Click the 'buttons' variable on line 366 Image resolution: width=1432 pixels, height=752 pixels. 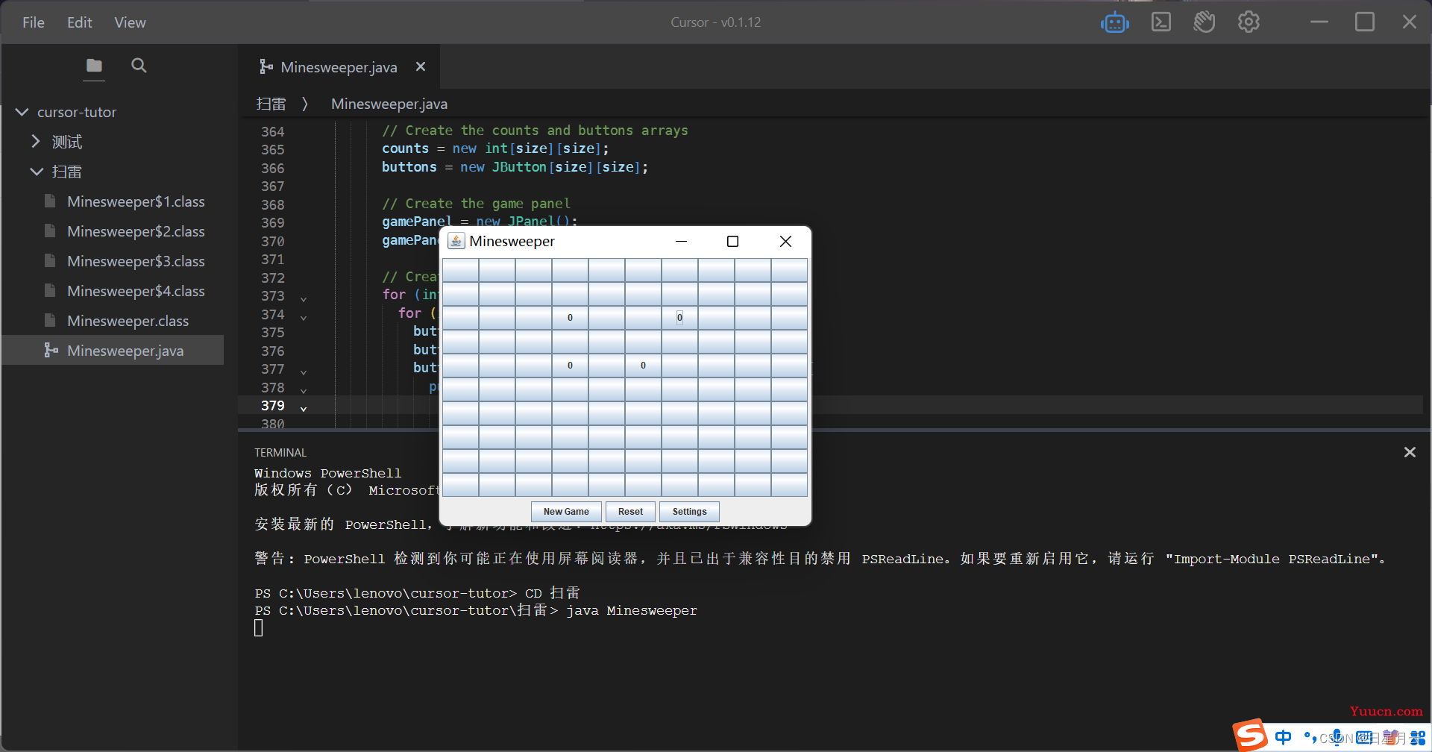tap(409, 167)
